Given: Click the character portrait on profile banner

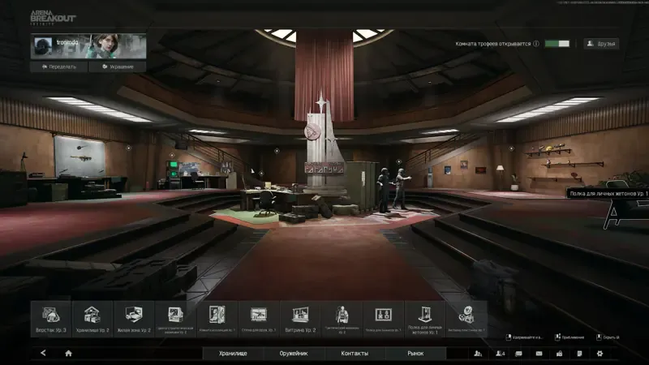Looking at the screenshot, I should [105, 46].
